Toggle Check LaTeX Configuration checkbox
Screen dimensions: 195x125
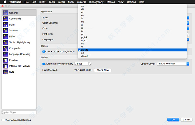44,51
